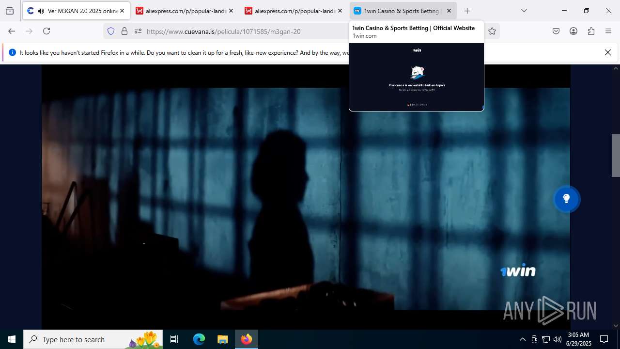Open Task View on the taskbar
Image resolution: width=620 pixels, height=349 pixels.
(x=174, y=339)
